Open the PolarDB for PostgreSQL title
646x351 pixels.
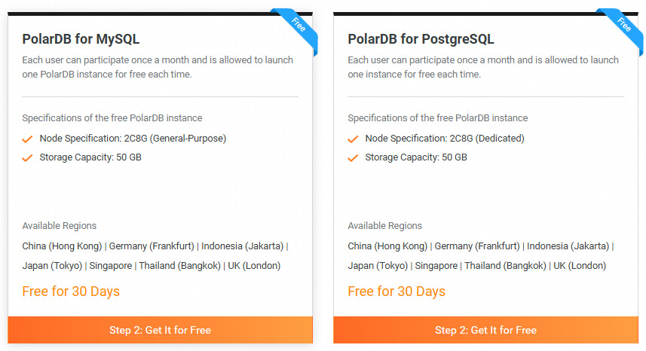point(421,39)
